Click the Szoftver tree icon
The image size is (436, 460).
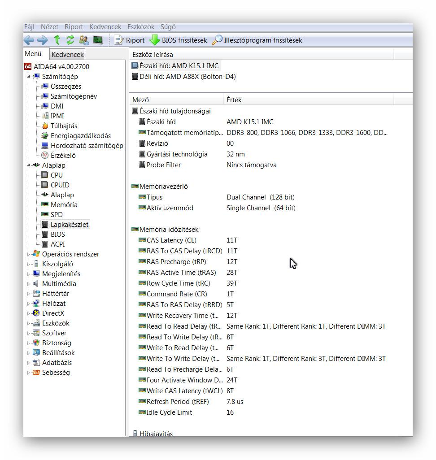coord(36,333)
